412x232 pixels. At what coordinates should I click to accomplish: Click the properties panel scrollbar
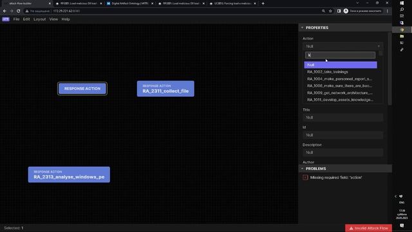click(x=389, y=69)
